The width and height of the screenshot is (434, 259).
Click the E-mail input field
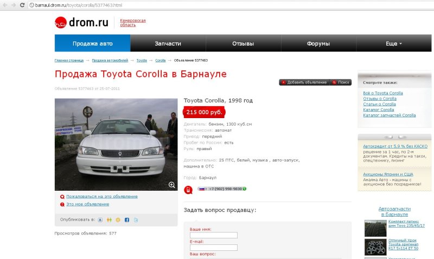coord(214,248)
